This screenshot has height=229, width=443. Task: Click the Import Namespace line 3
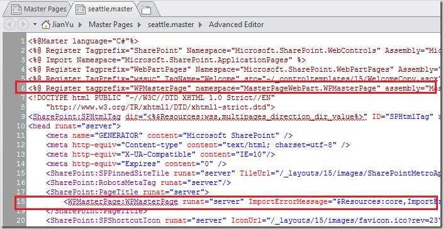167,60
